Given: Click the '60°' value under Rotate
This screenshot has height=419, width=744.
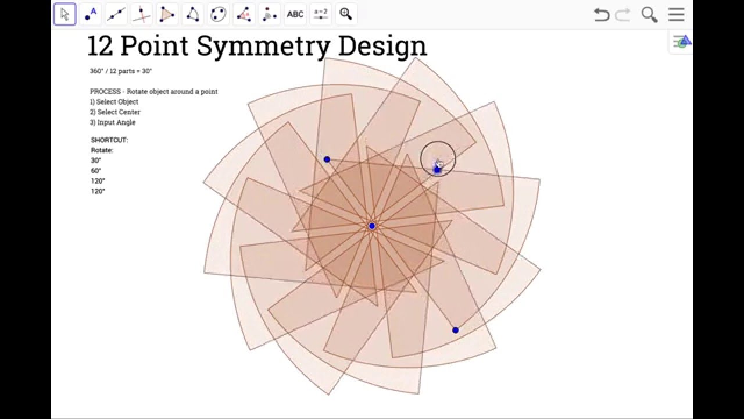Looking at the screenshot, I should tap(96, 171).
